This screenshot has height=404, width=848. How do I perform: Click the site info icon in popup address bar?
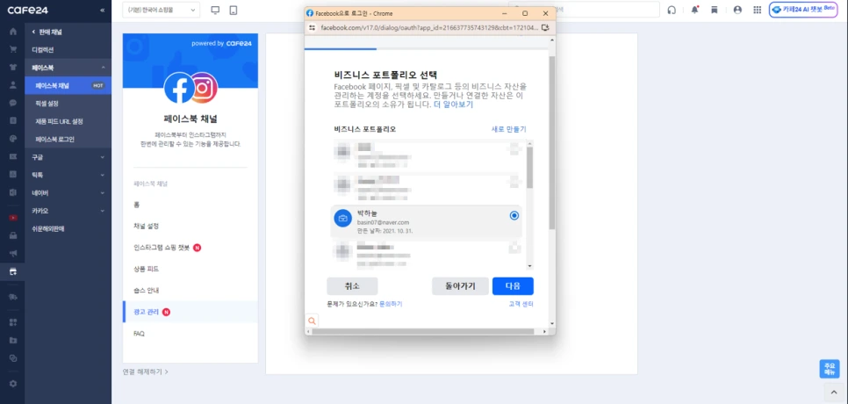(x=312, y=27)
